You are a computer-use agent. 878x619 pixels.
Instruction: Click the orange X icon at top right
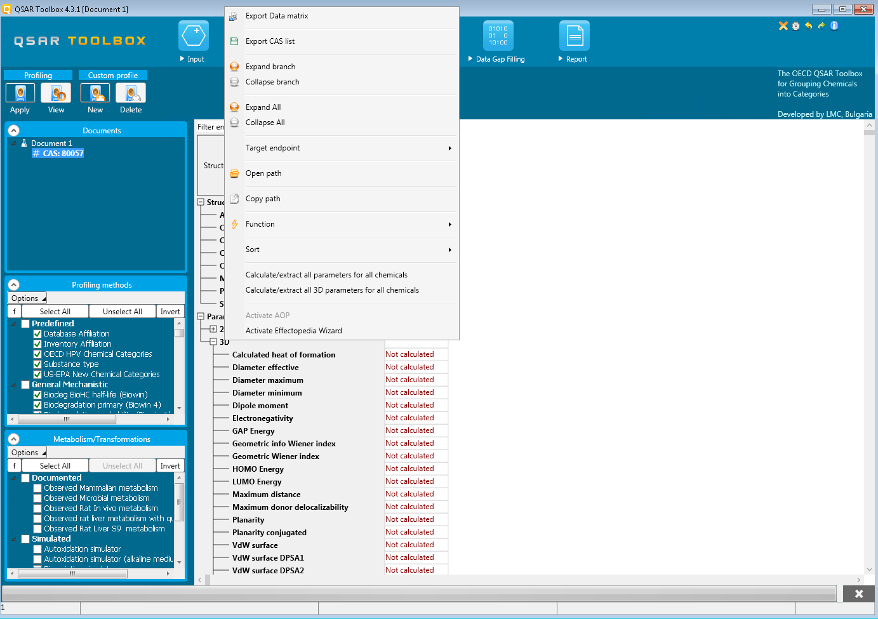[783, 26]
